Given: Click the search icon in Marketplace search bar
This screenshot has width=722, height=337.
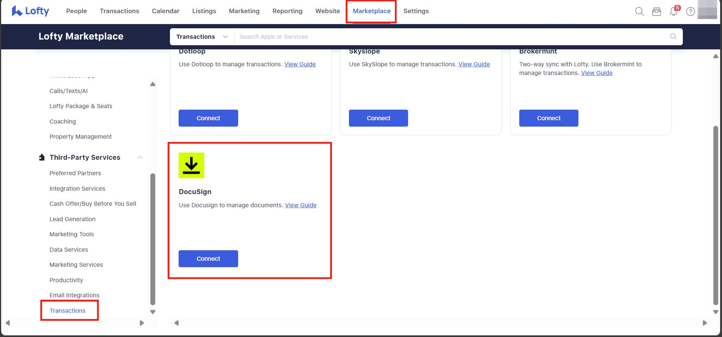Looking at the screenshot, I should point(673,37).
